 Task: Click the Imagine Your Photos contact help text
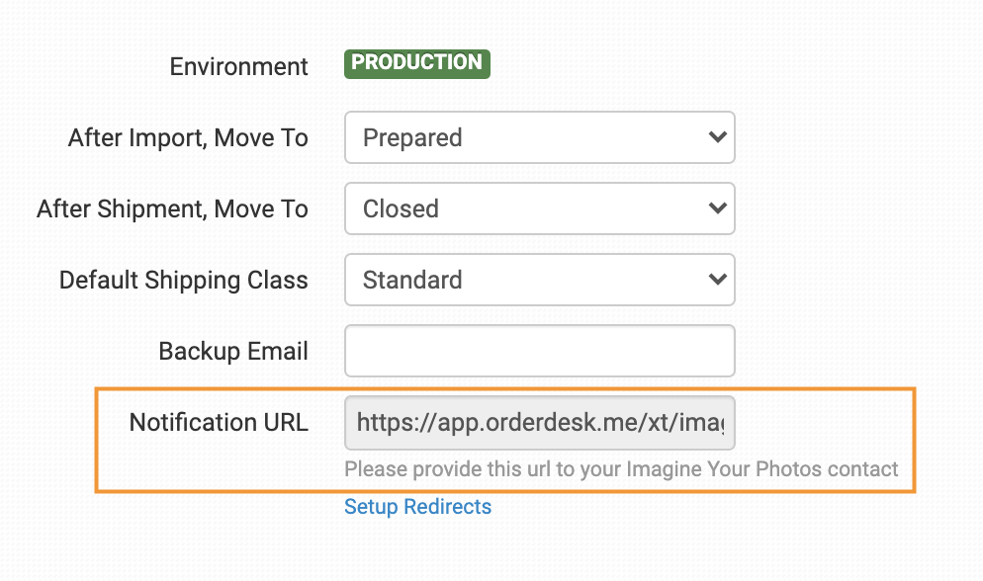[621, 469]
